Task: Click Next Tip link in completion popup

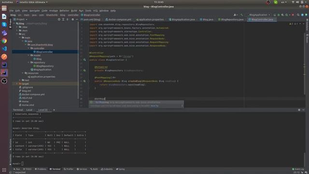Action: (x=154, y=106)
